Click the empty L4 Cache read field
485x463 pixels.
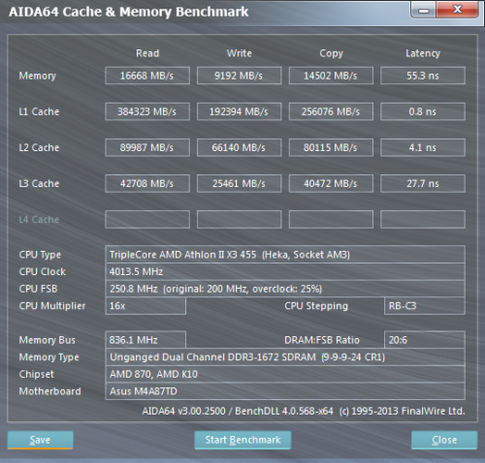[147, 220]
